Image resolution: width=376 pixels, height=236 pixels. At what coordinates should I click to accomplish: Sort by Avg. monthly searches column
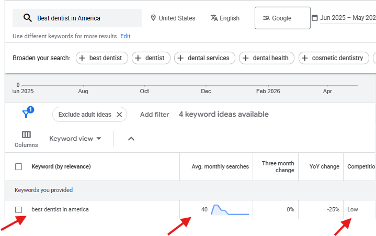(x=220, y=166)
